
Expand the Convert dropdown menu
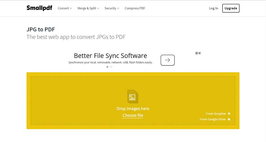(x=65, y=8)
